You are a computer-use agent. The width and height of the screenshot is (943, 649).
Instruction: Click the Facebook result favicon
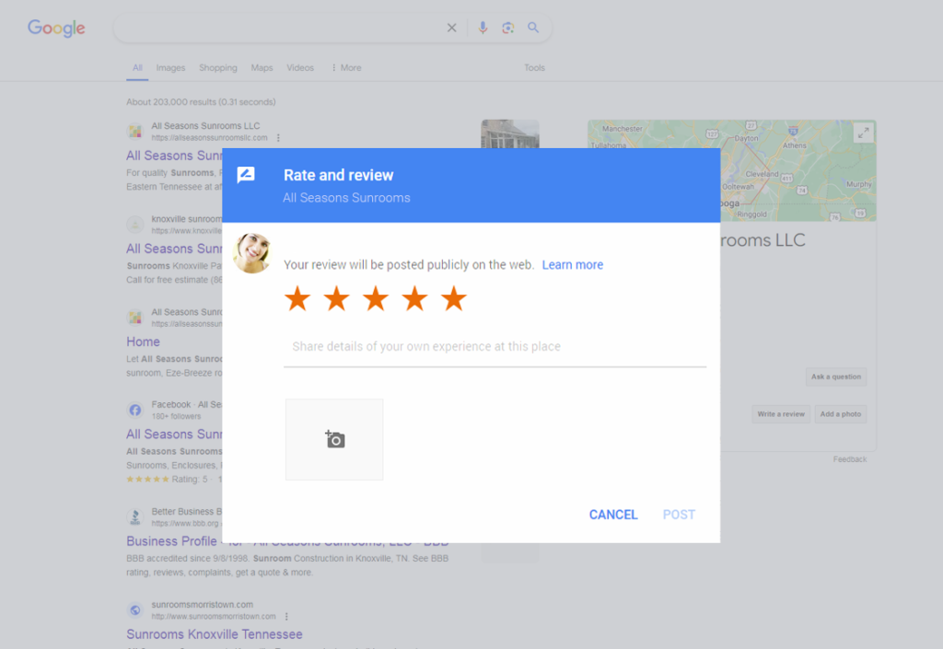pyautogui.click(x=135, y=410)
